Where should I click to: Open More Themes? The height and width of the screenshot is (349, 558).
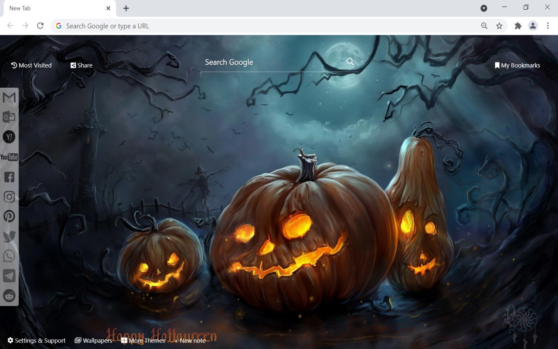point(143,341)
